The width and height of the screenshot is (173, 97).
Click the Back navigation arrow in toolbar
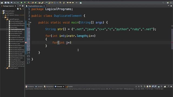click(x=73, y=3)
